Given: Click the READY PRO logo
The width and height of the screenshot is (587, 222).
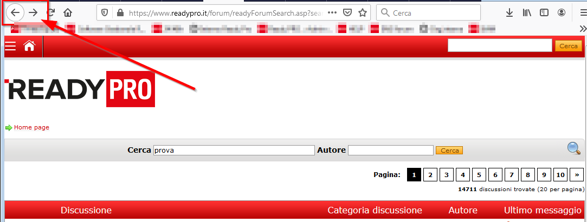Looking at the screenshot, I should (x=80, y=89).
